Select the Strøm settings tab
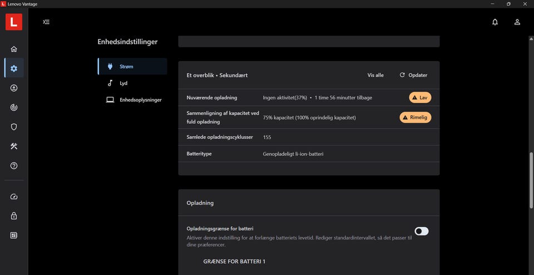The image size is (534, 275). click(132, 67)
